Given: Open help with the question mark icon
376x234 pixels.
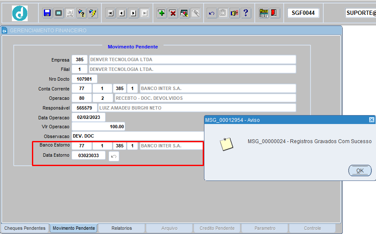Looking at the screenshot, I should 246,13.
